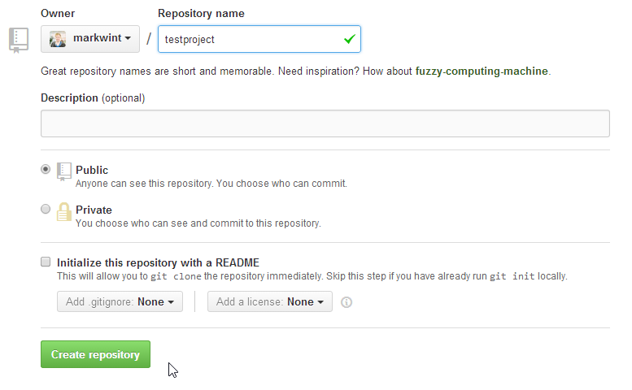Expand the markwint owner dropdown arrow
The width and height of the screenshot is (632, 390).
(x=128, y=39)
